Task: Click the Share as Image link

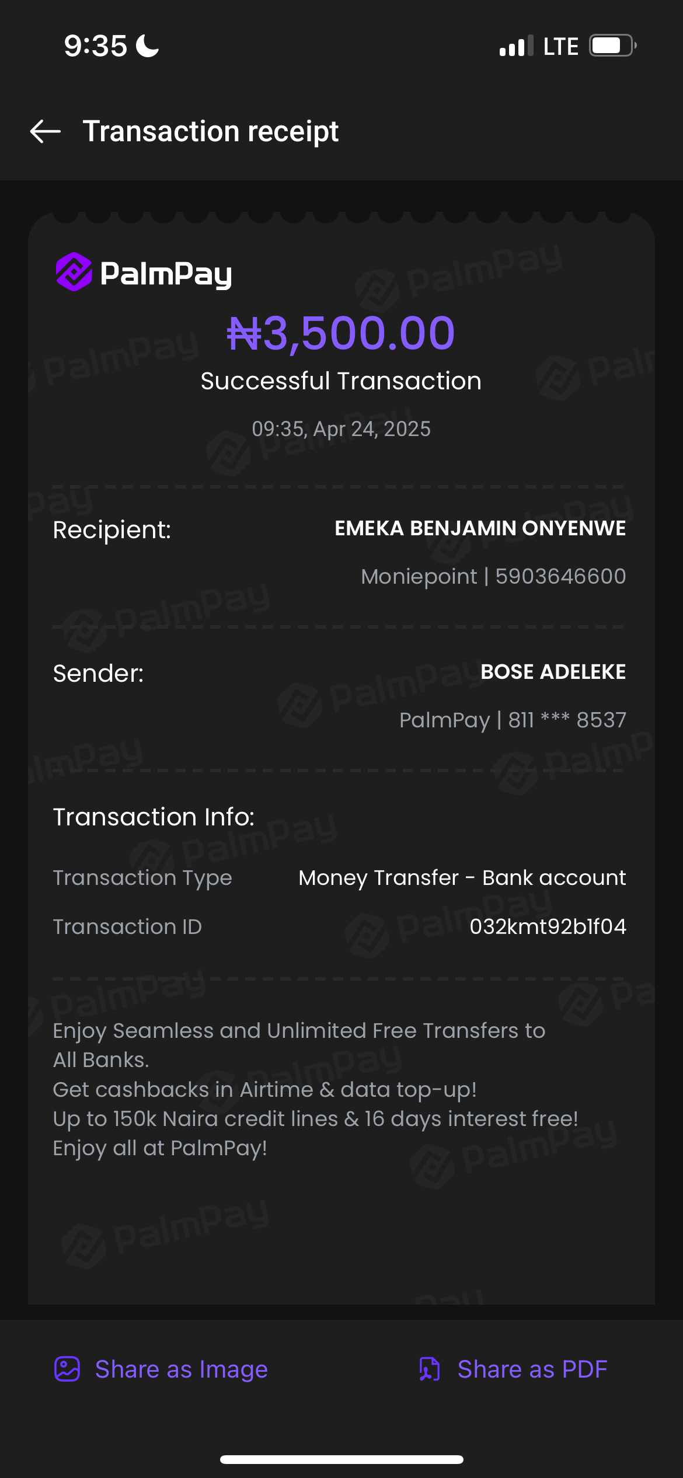Action: tap(181, 1369)
